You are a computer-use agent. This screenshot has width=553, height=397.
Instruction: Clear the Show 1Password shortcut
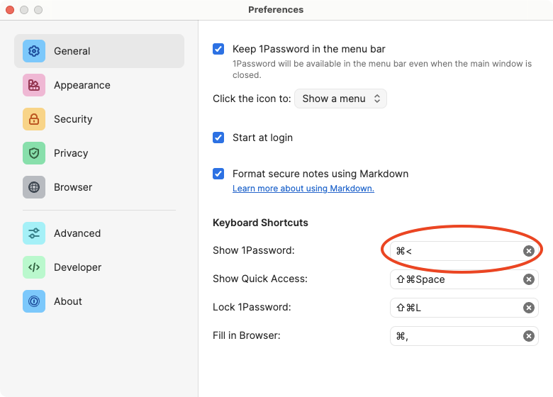click(x=528, y=251)
